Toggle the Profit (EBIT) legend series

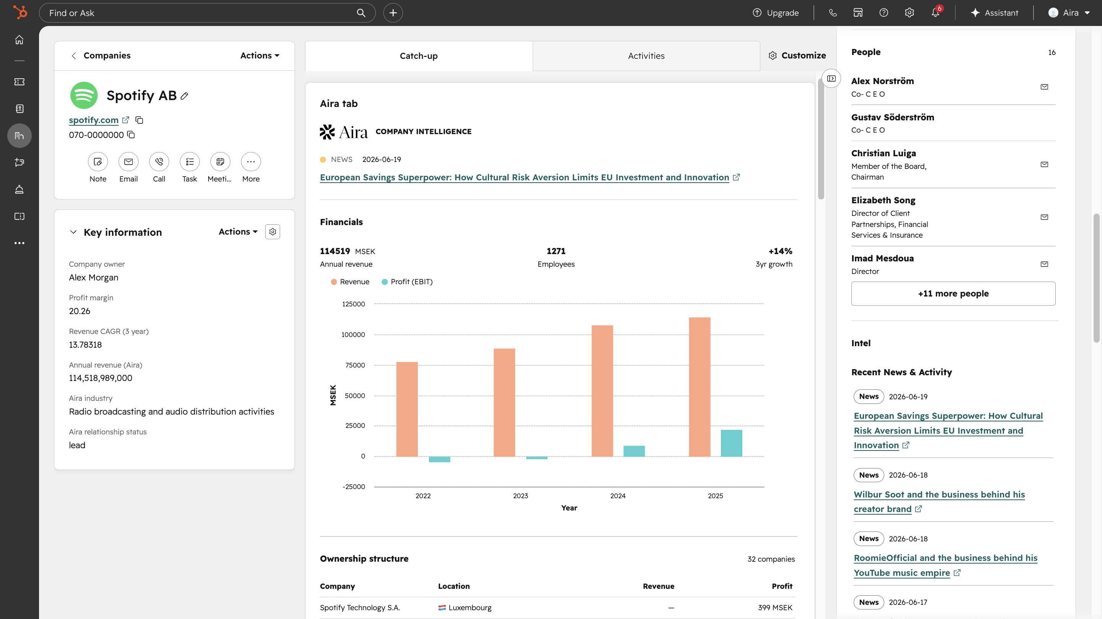coord(407,282)
